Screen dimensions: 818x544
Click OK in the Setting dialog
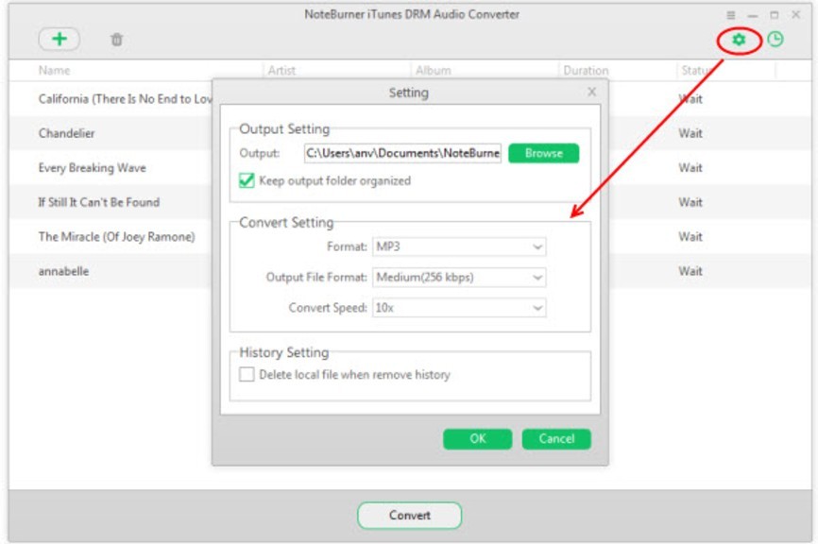477,438
